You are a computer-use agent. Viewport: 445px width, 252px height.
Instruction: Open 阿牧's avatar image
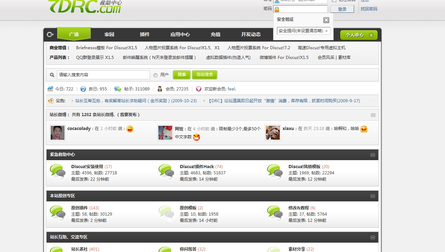165,133
